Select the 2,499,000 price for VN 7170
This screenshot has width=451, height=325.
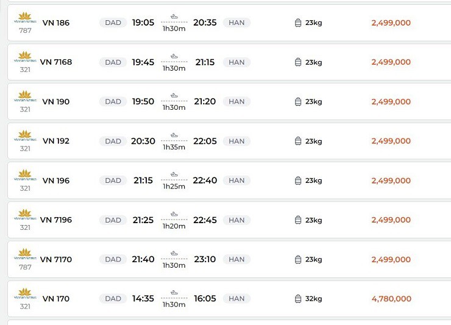pyautogui.click(x=391, y=260)
